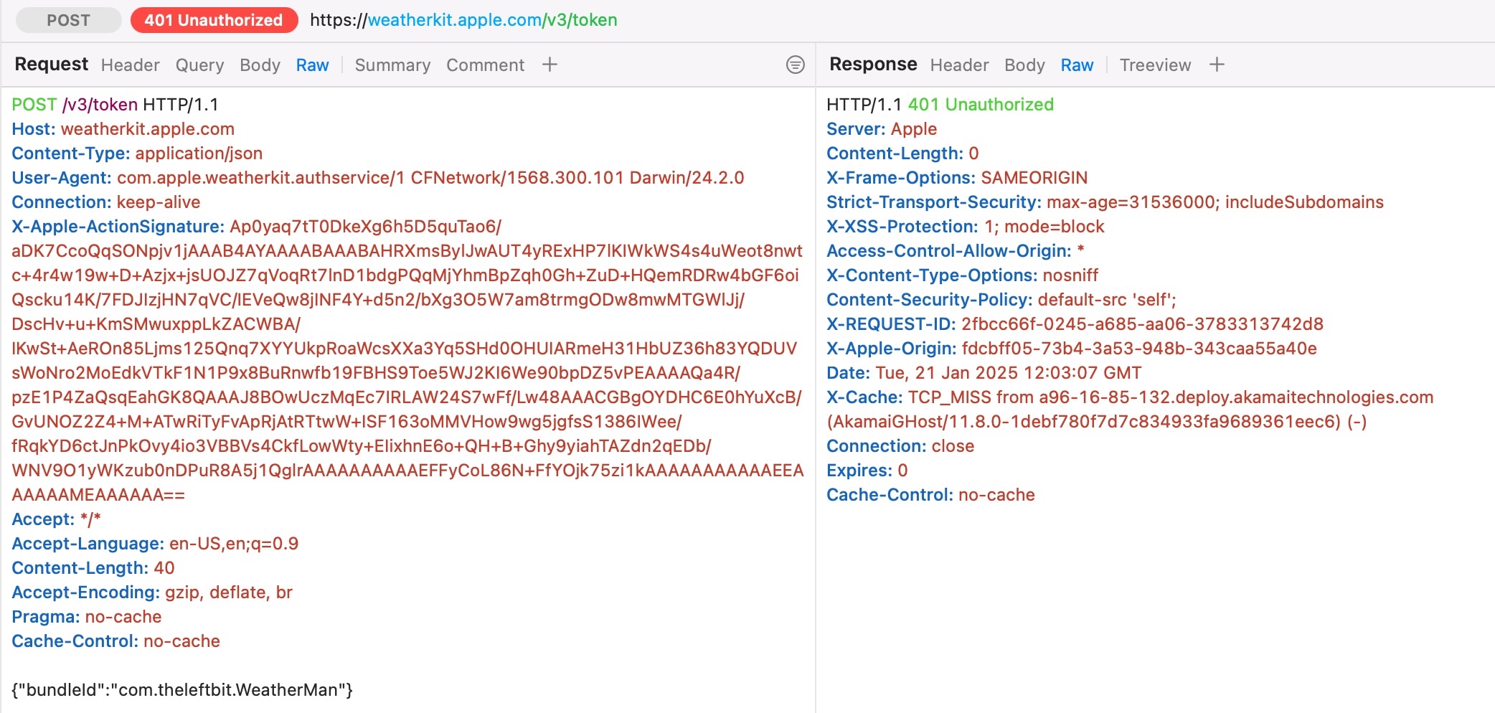The image size is (1495, 713).
Task: Click the AkamaiGHost continuation line
Action: click(1096, 422)
